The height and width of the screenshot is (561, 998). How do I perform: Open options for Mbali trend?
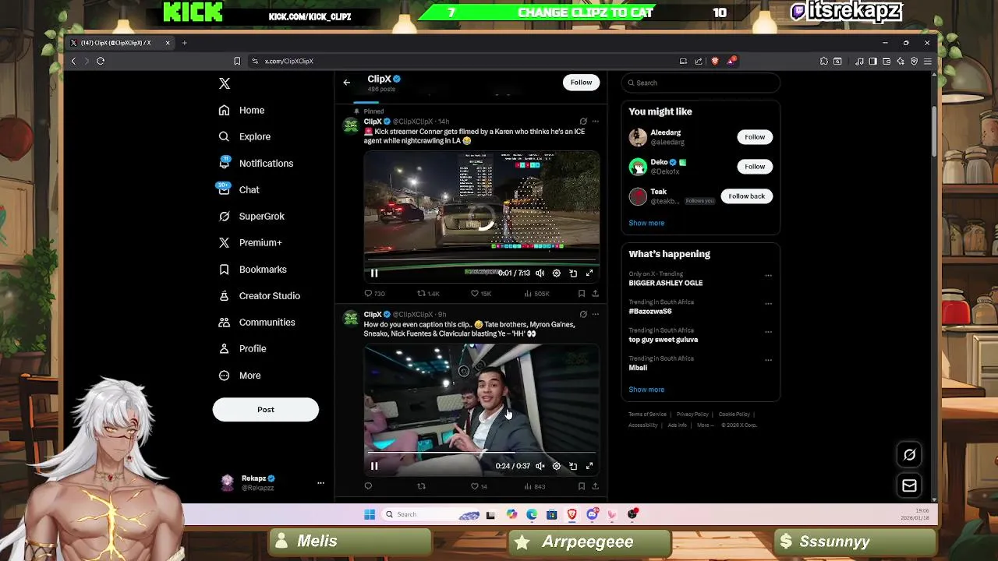(x=769, y=360)
